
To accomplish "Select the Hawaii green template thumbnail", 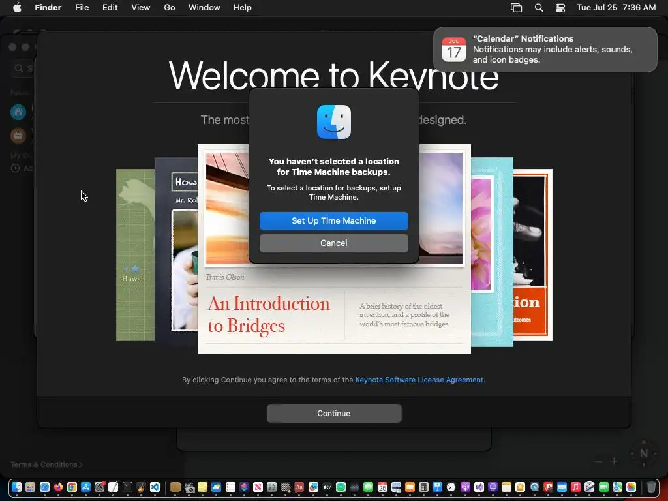I will (135, 255).
